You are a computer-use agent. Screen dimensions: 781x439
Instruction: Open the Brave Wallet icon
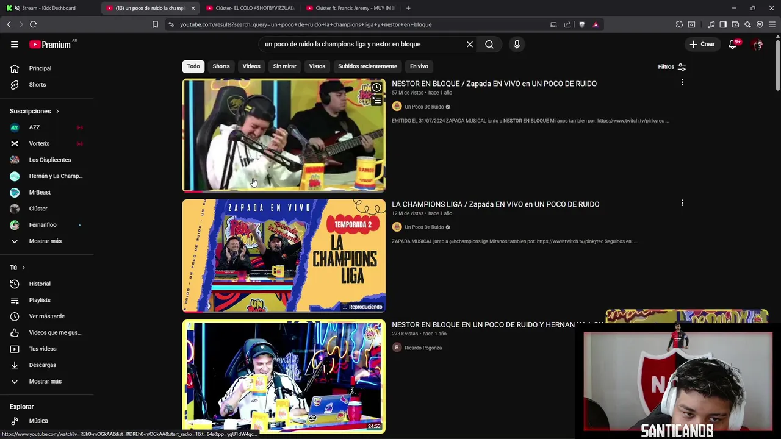tap(735, 24)
